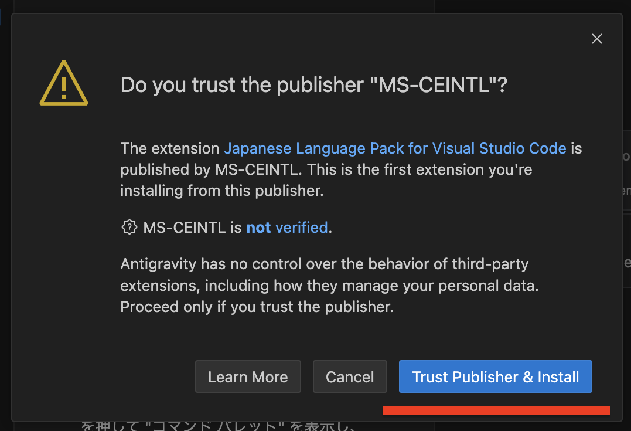631x431 pixels.
Task: Click "Proceed only if you trust the publisher" line
Action: click(x=256, y=307)
